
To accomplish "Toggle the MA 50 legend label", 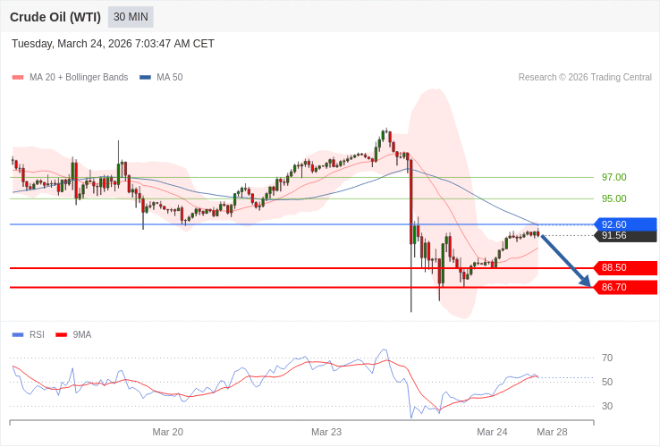I will pos(169,78).
